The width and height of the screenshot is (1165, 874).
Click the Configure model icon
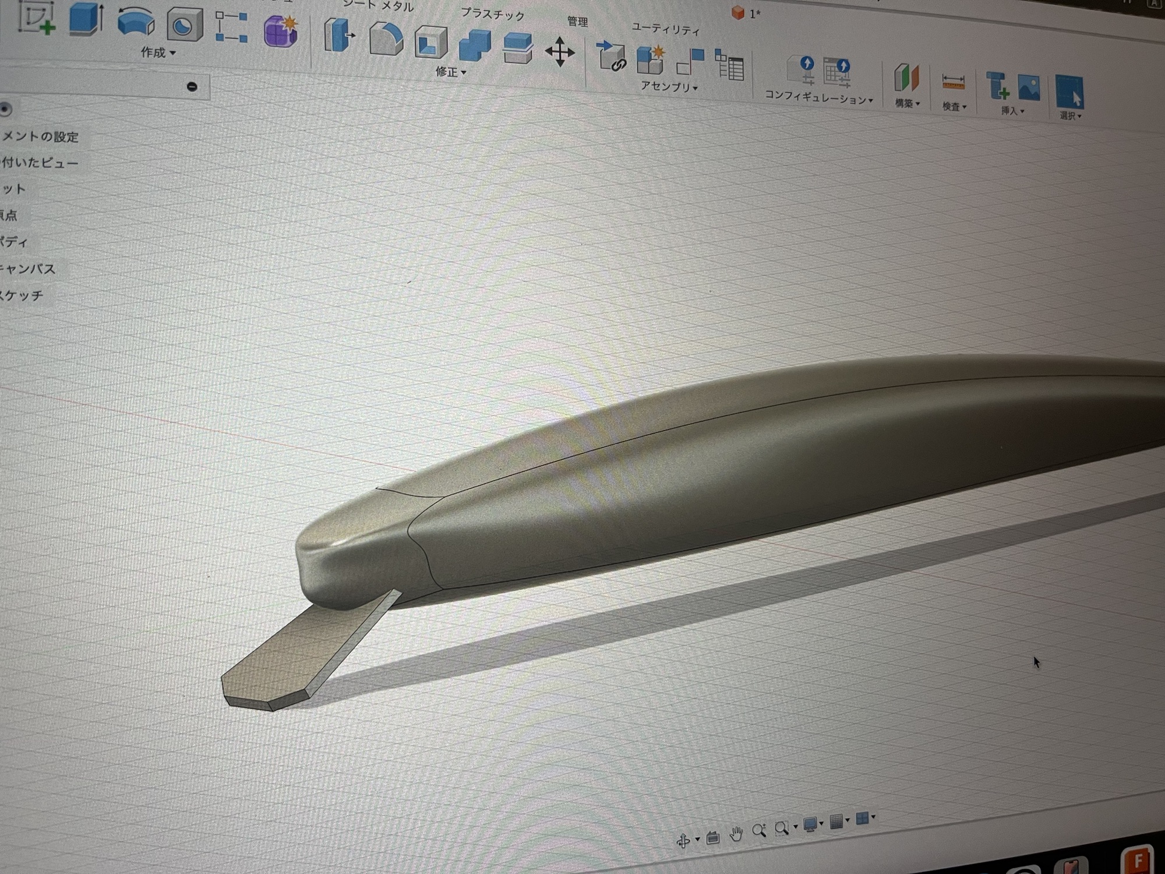(x=801, y=71)
